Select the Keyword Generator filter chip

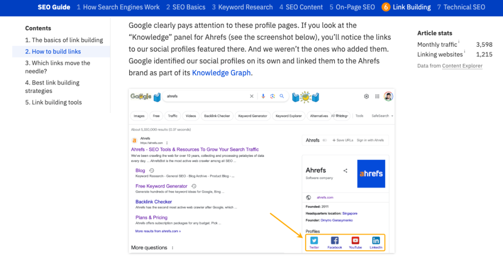pos(252,116)
